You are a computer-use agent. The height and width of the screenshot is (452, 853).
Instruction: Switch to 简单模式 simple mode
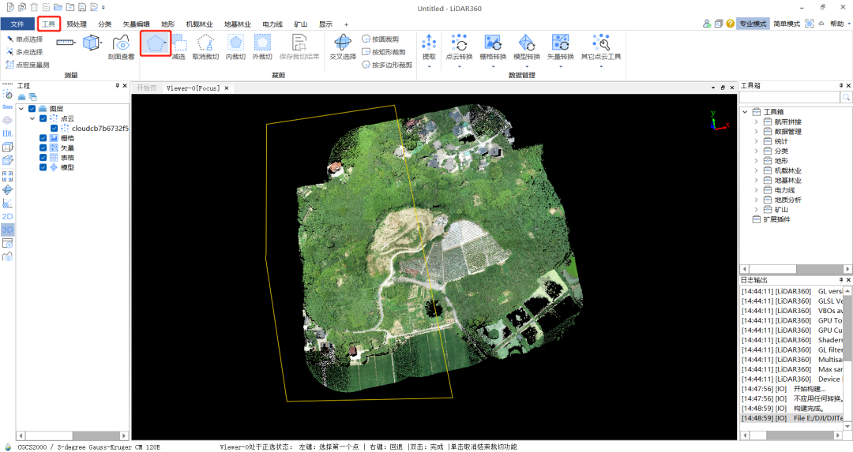(x=786, y=24)
